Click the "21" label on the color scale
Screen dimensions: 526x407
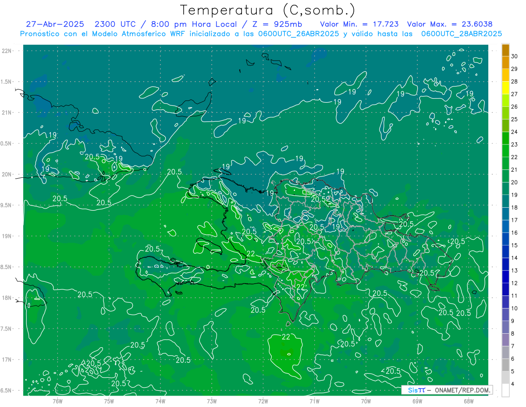(515, 169)
